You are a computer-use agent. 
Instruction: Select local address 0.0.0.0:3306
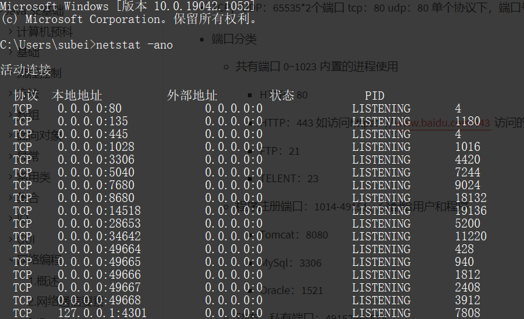pyautogui.click(x=96, y=160)
